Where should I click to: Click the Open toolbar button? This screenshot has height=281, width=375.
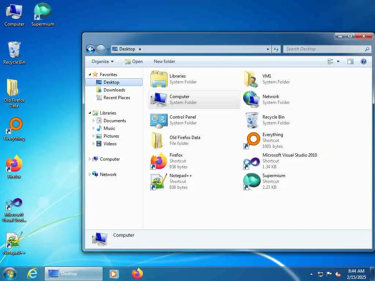(134, 61)
